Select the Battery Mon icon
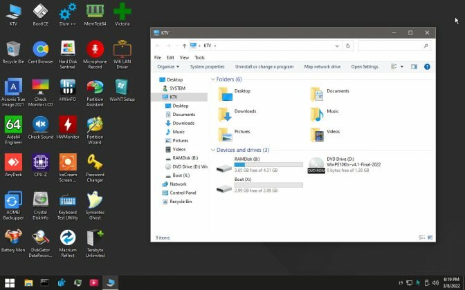The height and width of the screenshot is (290, 465). pyautogui.click(x=13, y=241)
